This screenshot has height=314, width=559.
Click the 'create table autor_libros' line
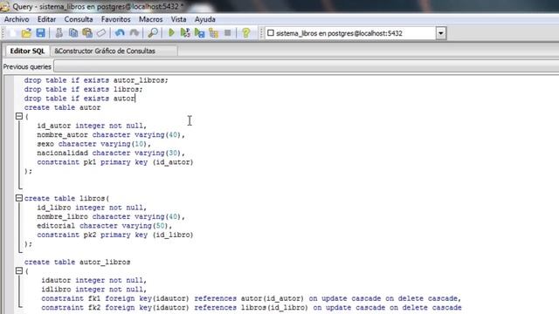(x=78, y=262)
